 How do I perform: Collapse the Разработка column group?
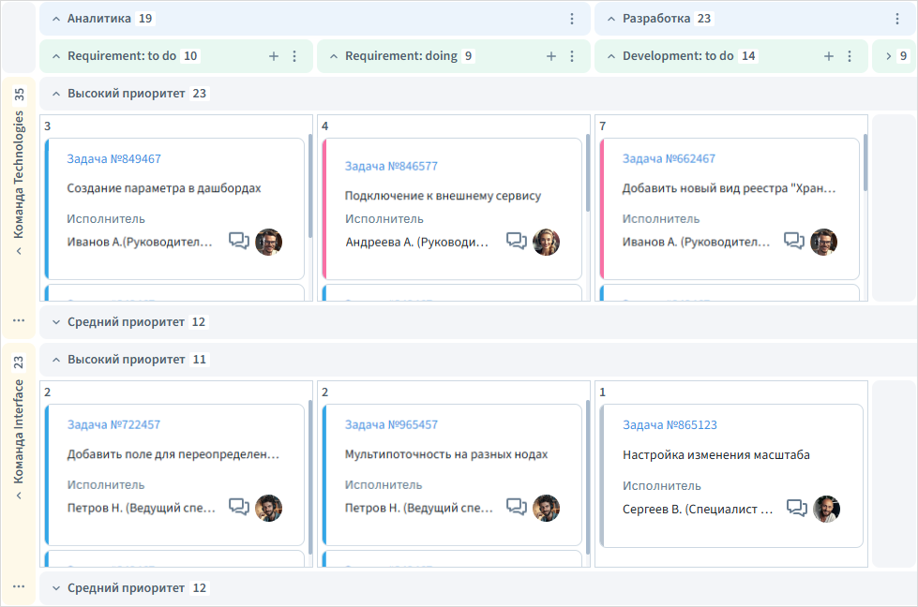[x=610, y=19]
